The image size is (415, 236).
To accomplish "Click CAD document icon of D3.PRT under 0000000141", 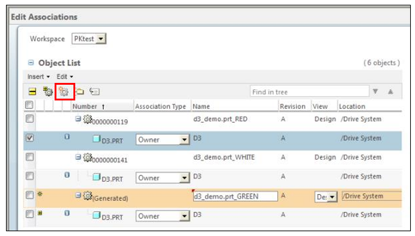I will click(x=96, y=177).
